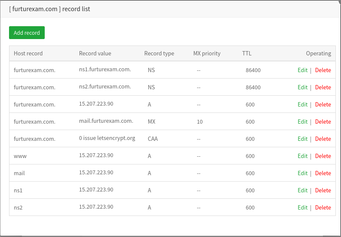The image size is (341, 237).
Task: Edit the www host A record
Action: click(x=302, y=156)
